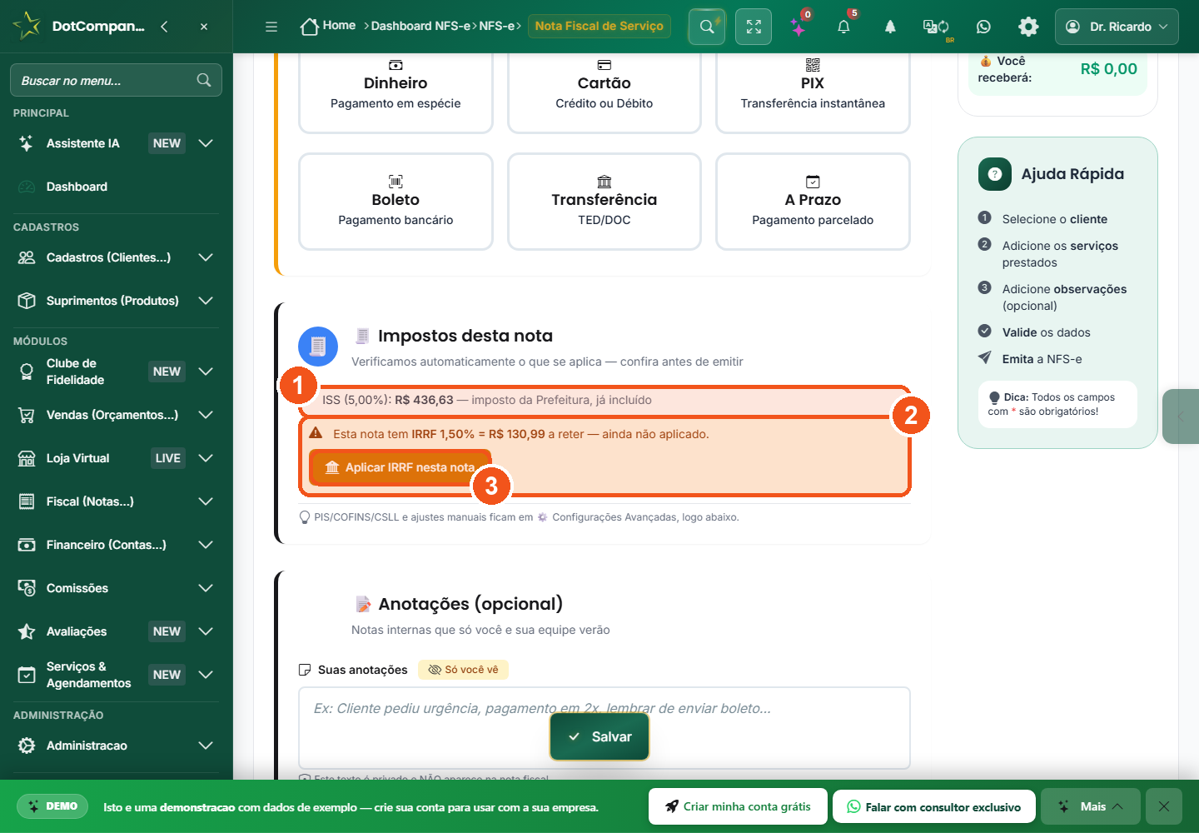Focus the Buscar no menu field
Image resolution: width=1199 pixels, height=833 pixels.
[116, 80]
